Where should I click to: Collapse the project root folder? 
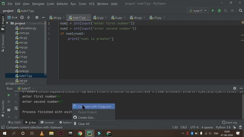tap(7, 23)
